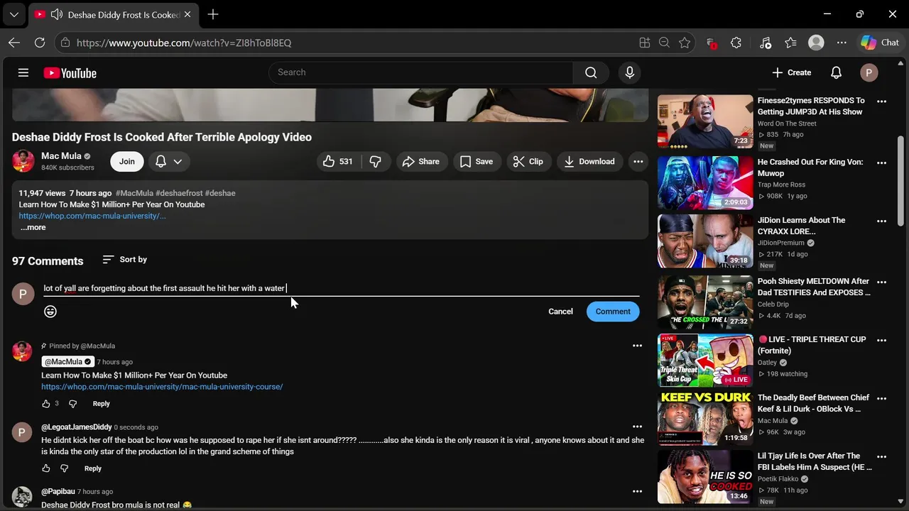Viewport: 909px width, 511px height.
Task: Like the @LegoatJamesDiddy comment
Action: point(46,468)
